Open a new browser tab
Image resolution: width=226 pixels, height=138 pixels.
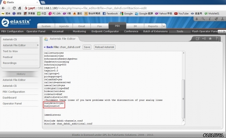(43, 2)
